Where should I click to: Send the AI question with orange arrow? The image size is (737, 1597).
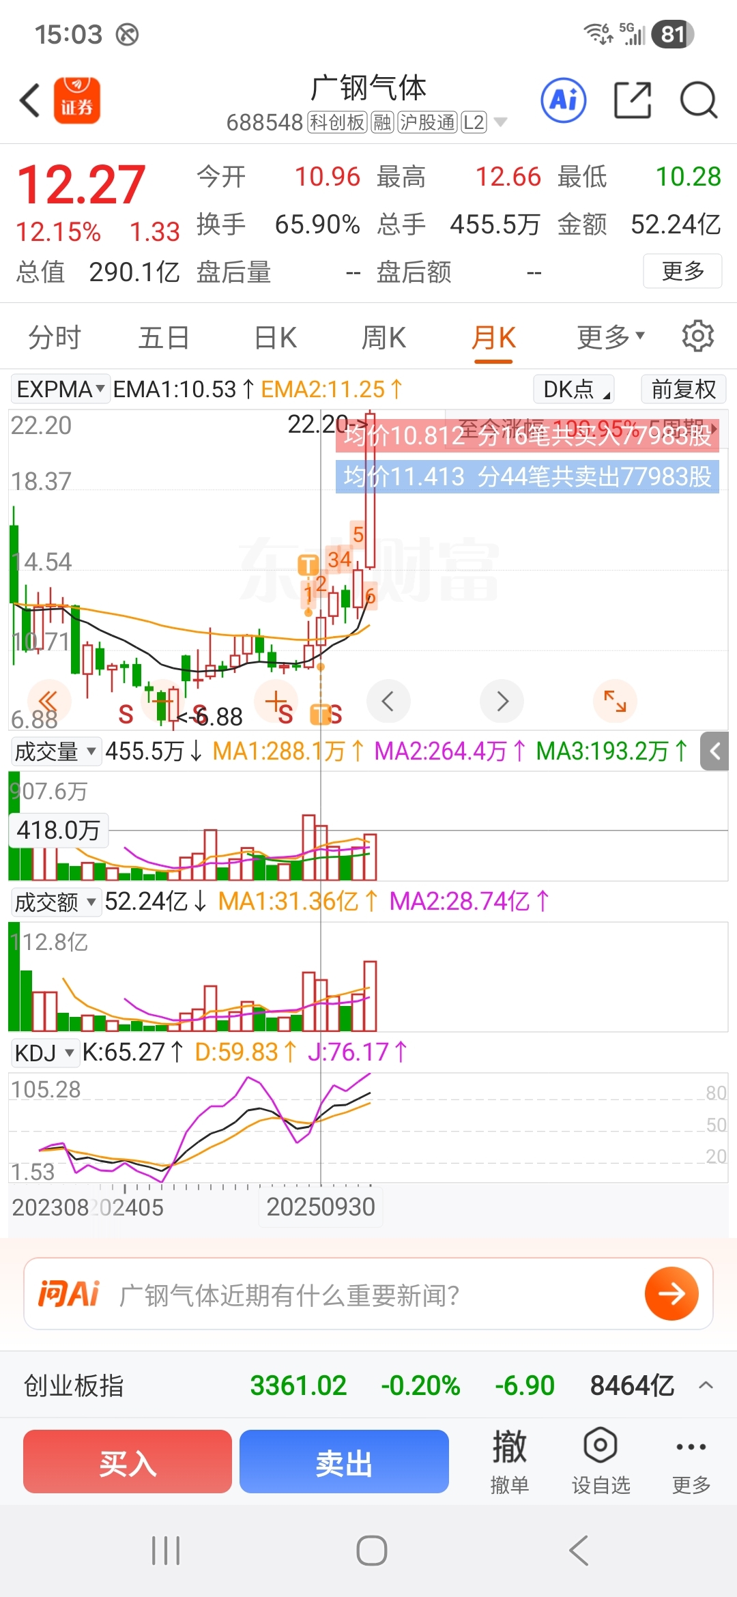click(x=671, y=1293)
